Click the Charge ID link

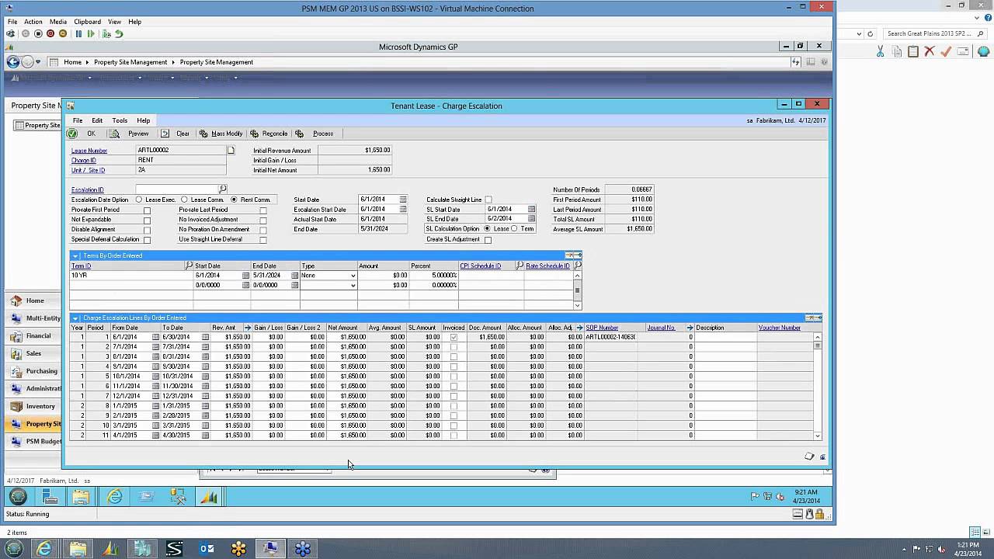coord(84,161)
